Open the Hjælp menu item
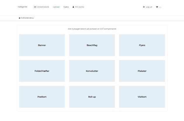This screenshot has width=184, height=121. [x=66, y=7]
